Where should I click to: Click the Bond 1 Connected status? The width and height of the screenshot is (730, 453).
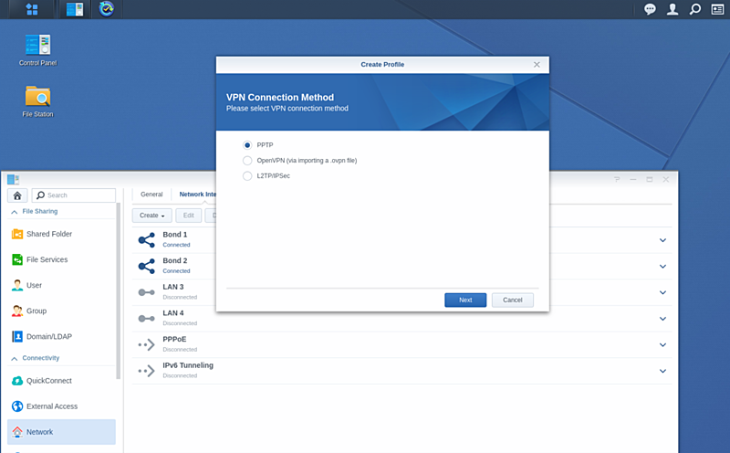pos(176,245)
